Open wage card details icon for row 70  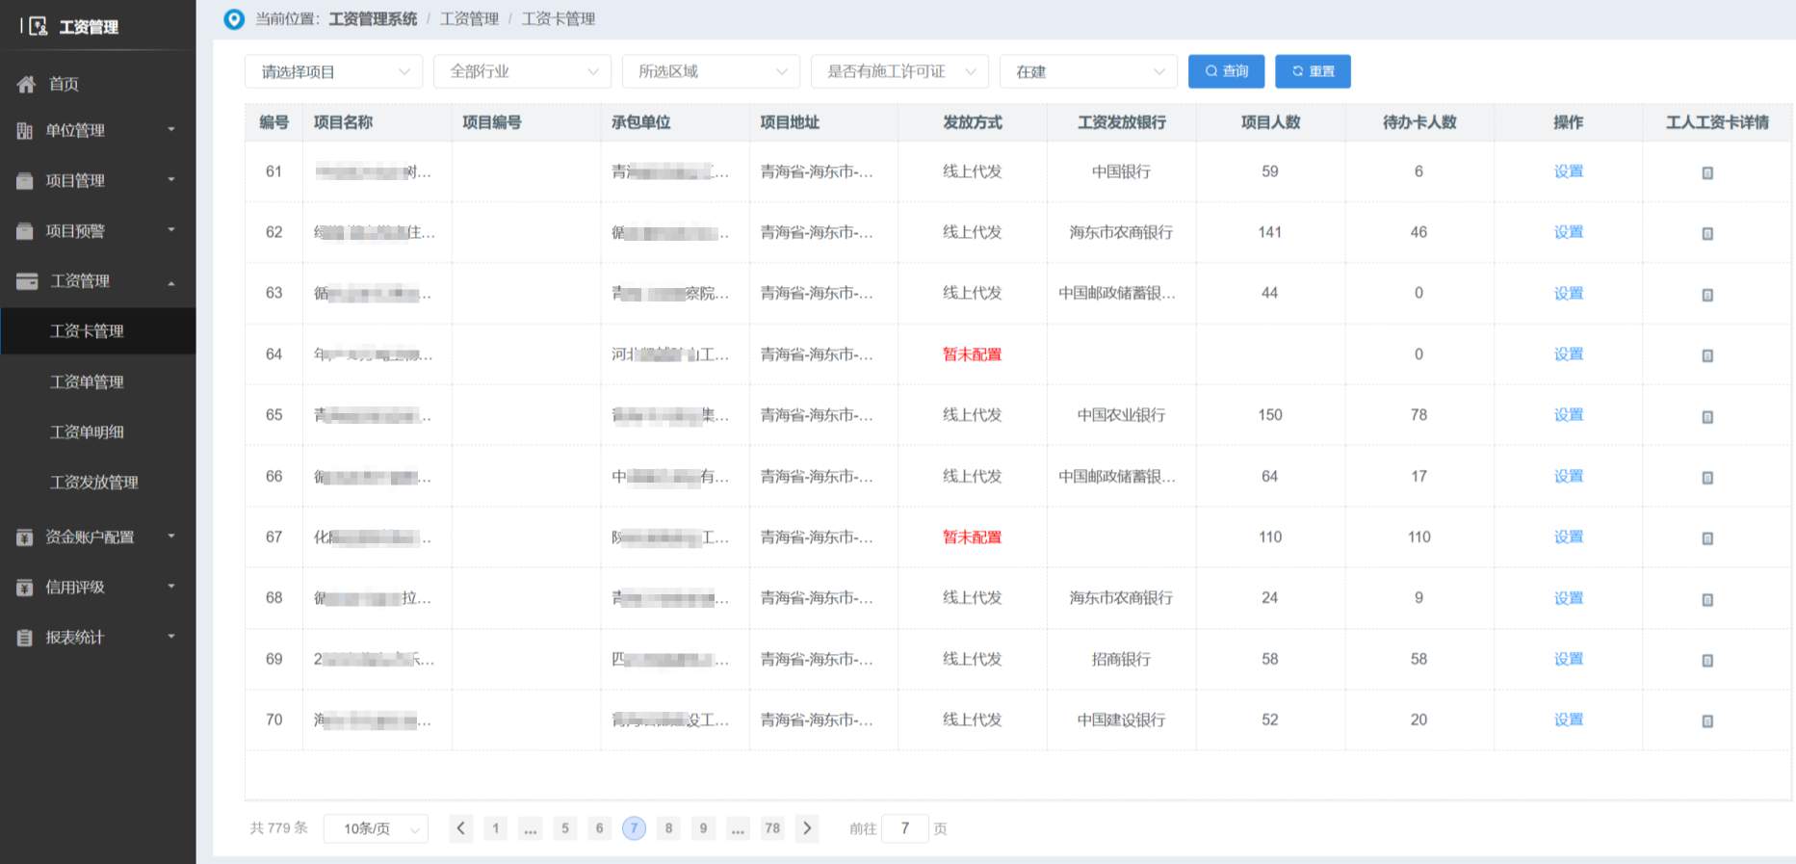[x=1707, y=721]
